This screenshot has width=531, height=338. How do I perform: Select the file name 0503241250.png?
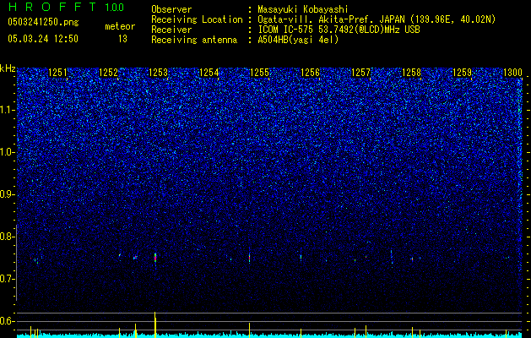[43, 22]
